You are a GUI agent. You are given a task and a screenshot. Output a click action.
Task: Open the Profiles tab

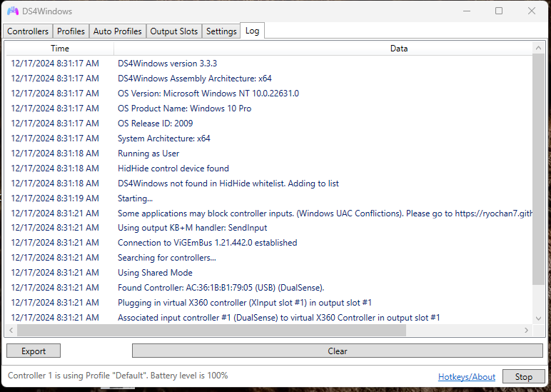pos(71,31)
